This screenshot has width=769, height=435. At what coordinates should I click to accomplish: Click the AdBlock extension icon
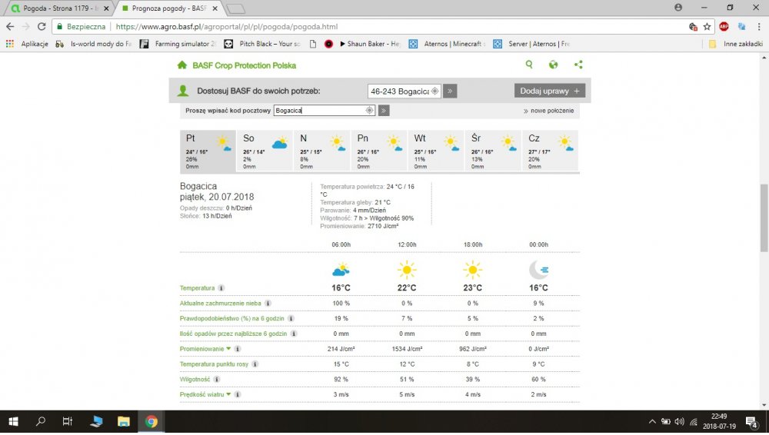(x=724, y=25)
